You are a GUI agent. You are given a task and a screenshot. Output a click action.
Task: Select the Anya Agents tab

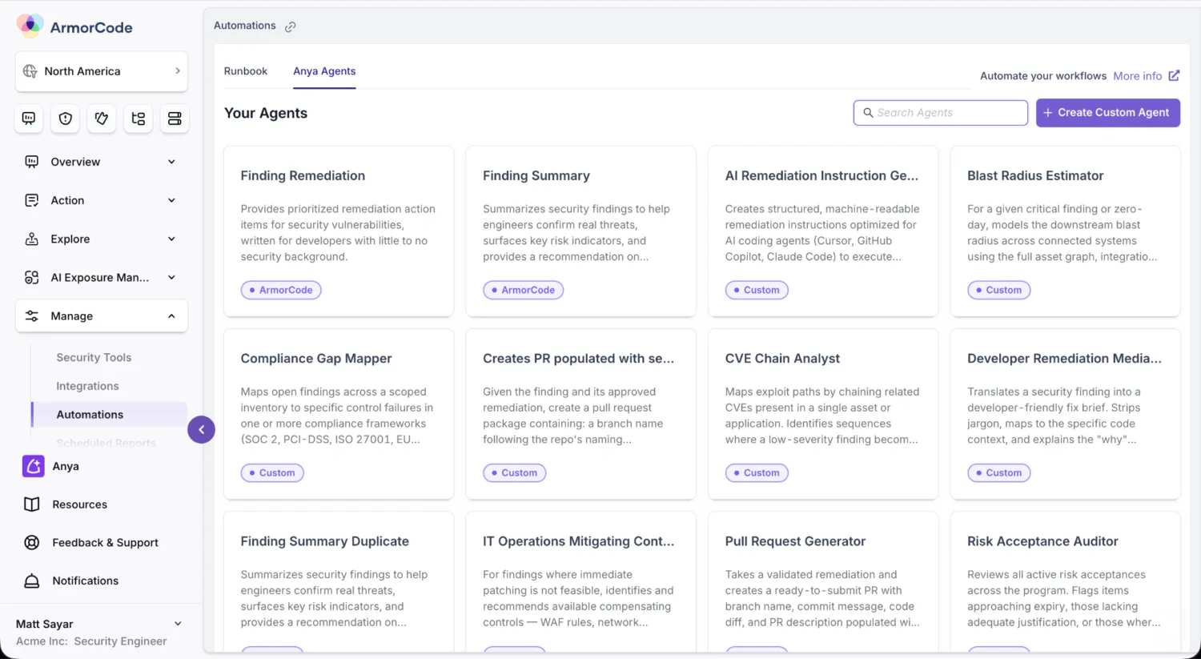pyautogui.click(x=324, y=71)
